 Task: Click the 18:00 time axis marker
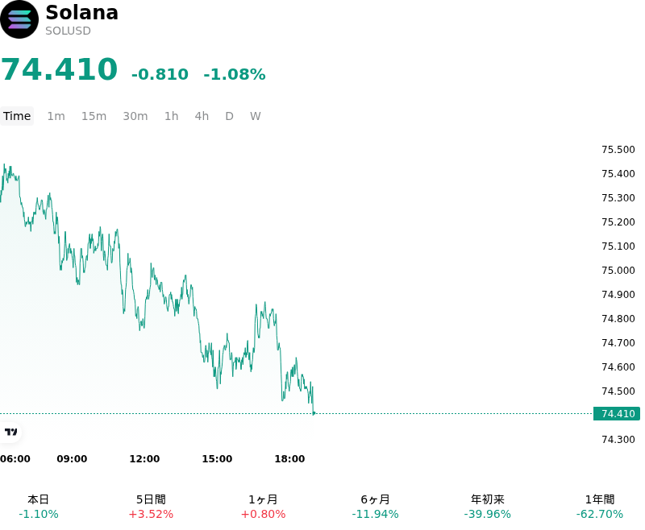289,459
